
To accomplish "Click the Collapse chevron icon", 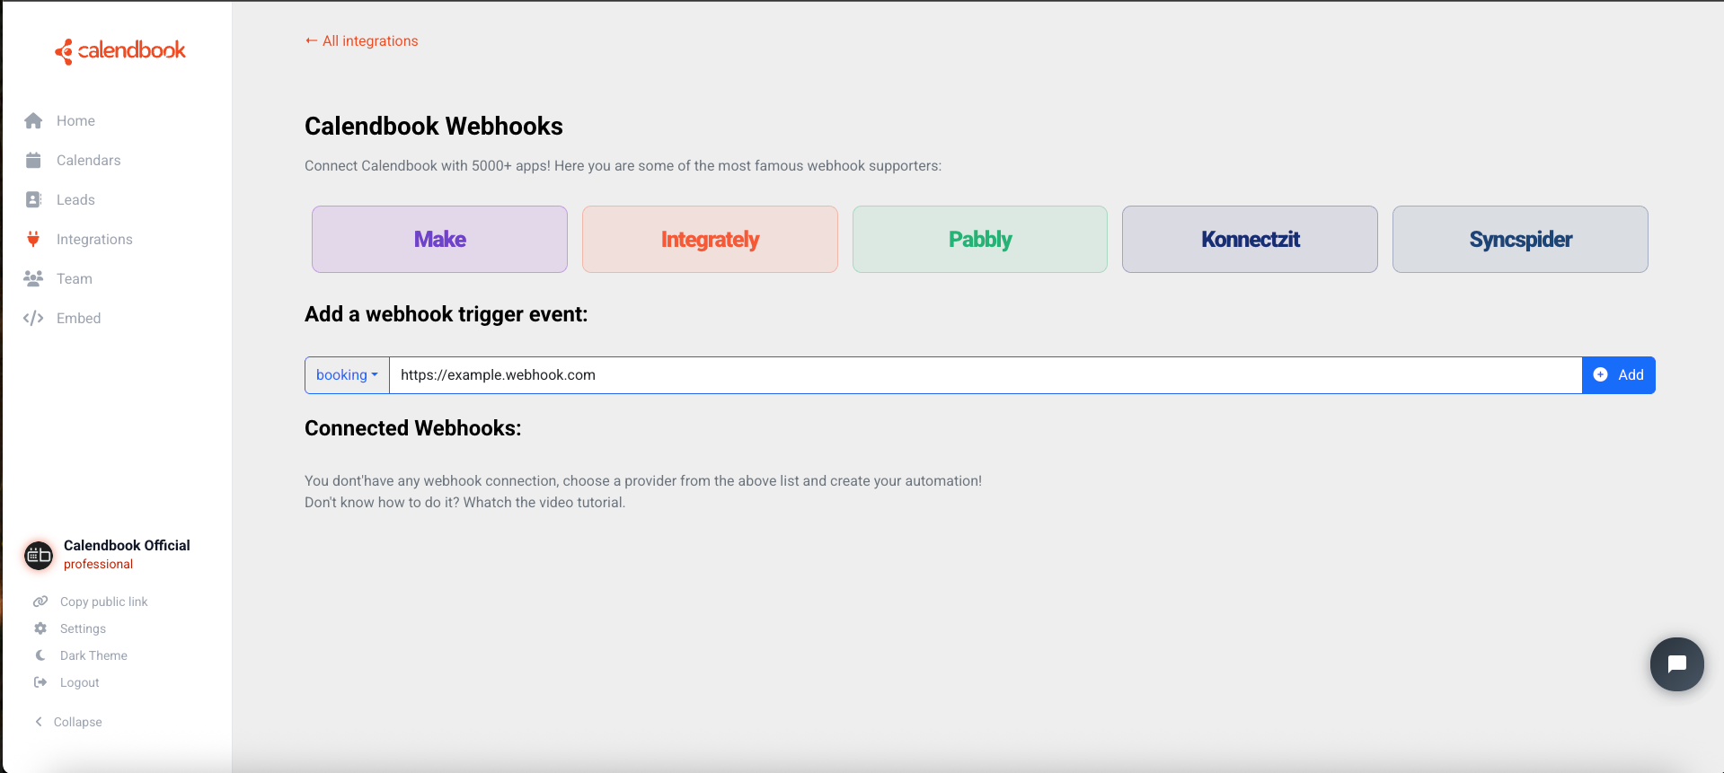I will point(39,722).
